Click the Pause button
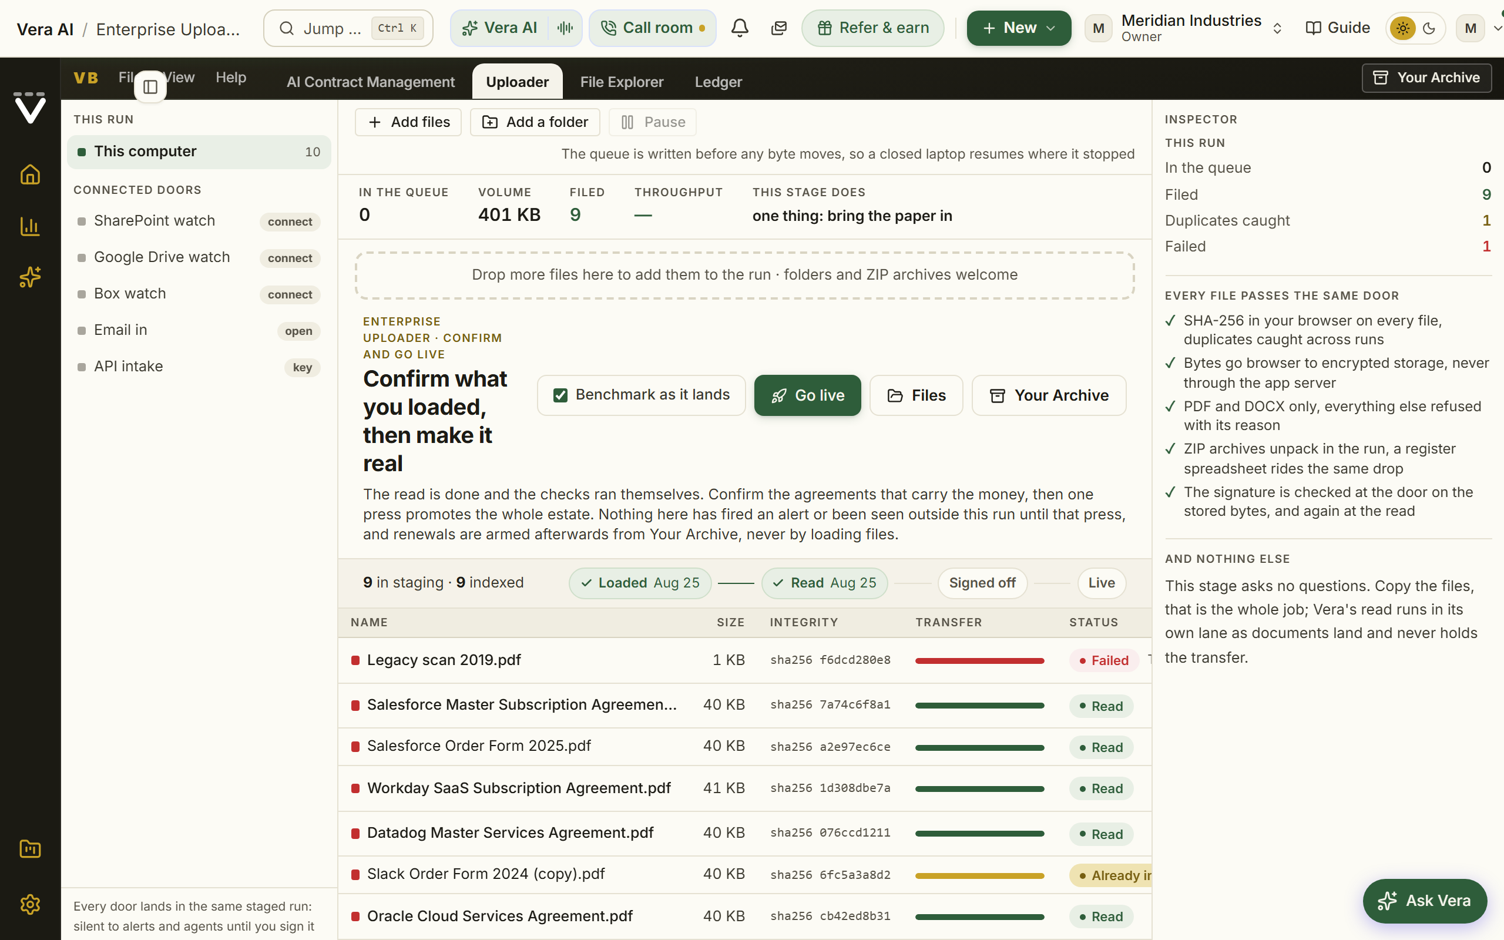1504x940 pixels. point(653,122)
